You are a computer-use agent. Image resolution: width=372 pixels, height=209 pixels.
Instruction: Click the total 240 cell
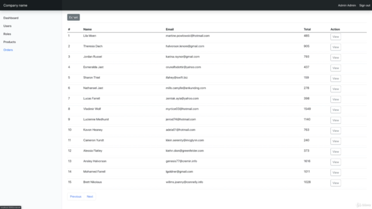306,140
